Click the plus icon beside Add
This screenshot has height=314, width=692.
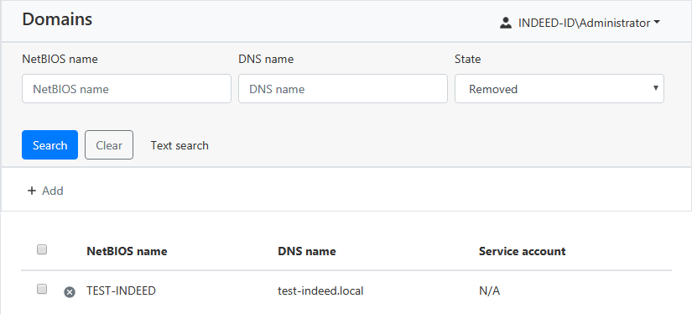tap(31, 191)
